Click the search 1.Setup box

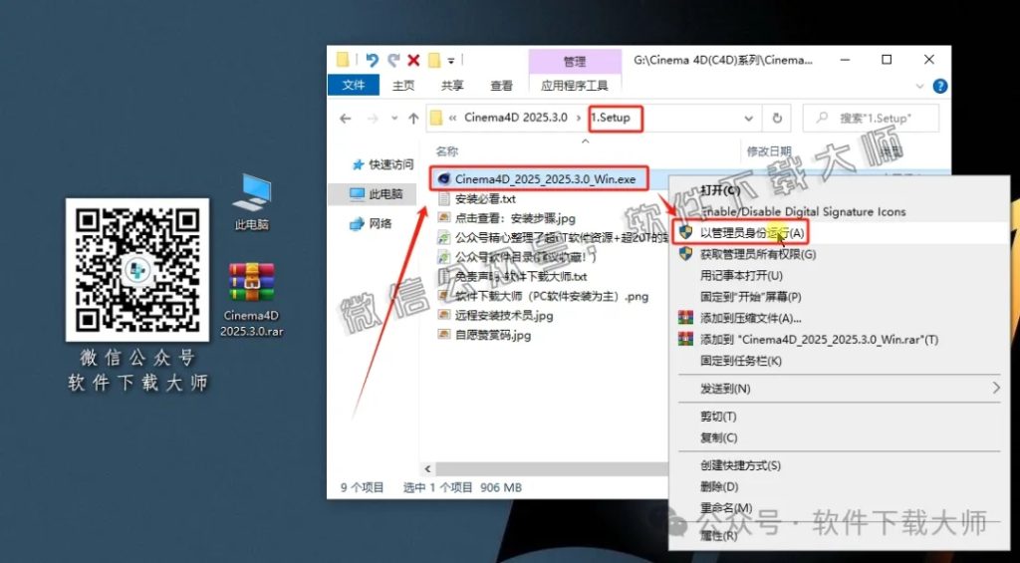click(871, 119)
